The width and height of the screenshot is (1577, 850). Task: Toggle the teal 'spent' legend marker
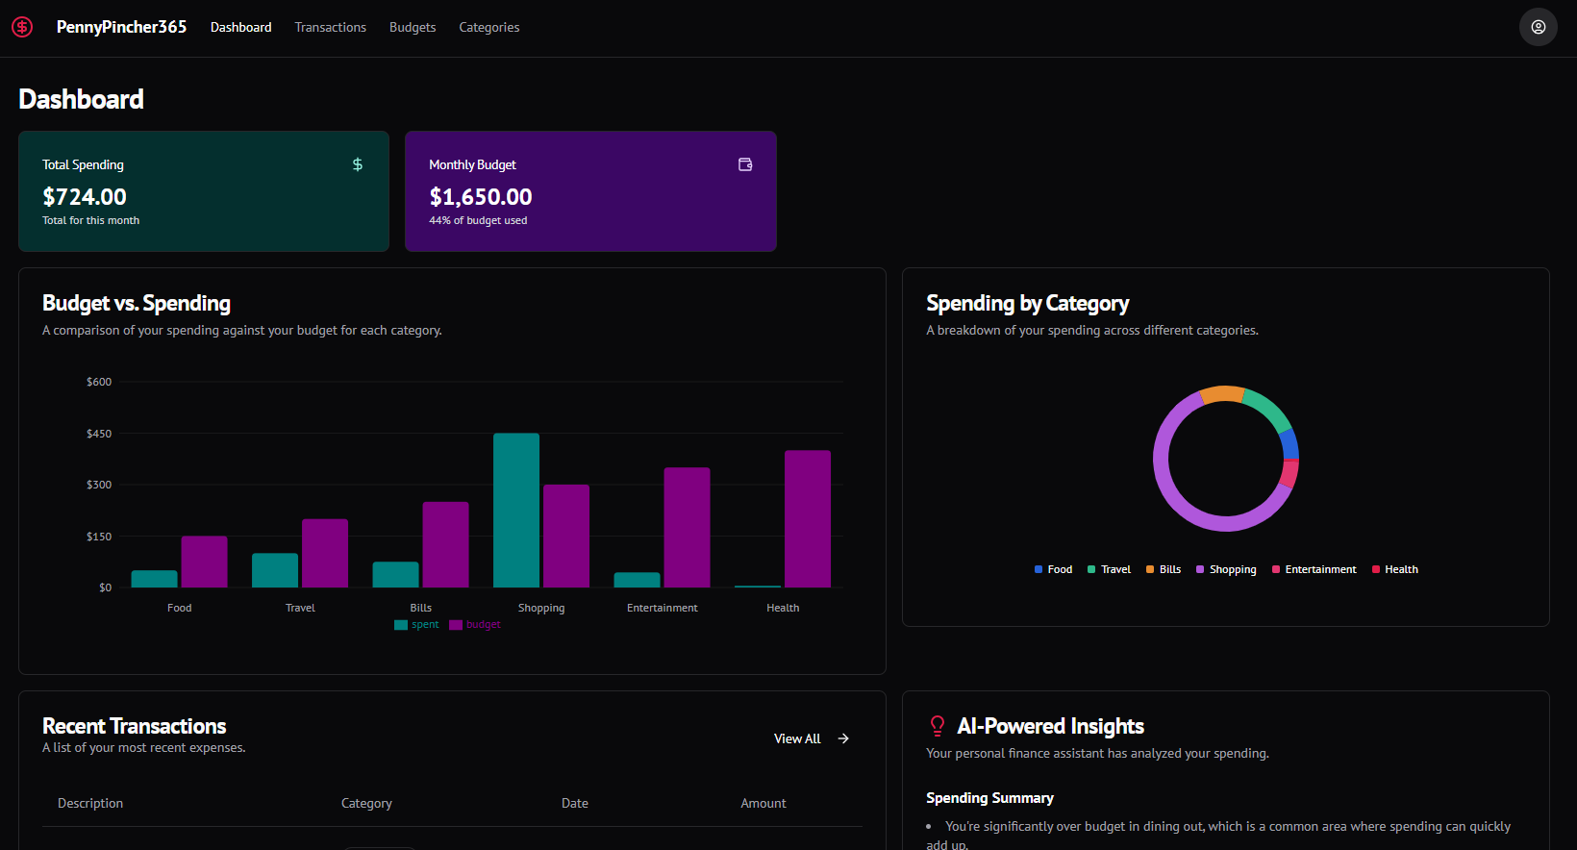tap(401, 625)
